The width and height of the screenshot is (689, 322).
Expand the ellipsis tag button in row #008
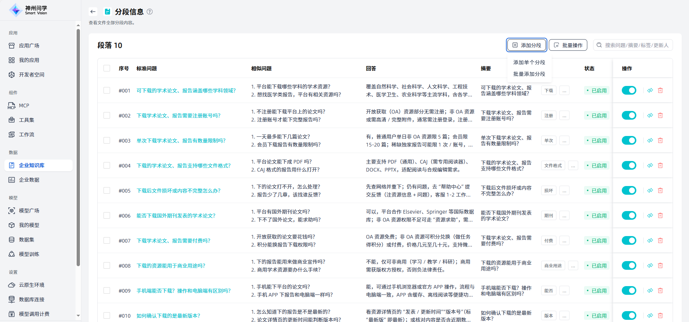(x=573, y=266)
